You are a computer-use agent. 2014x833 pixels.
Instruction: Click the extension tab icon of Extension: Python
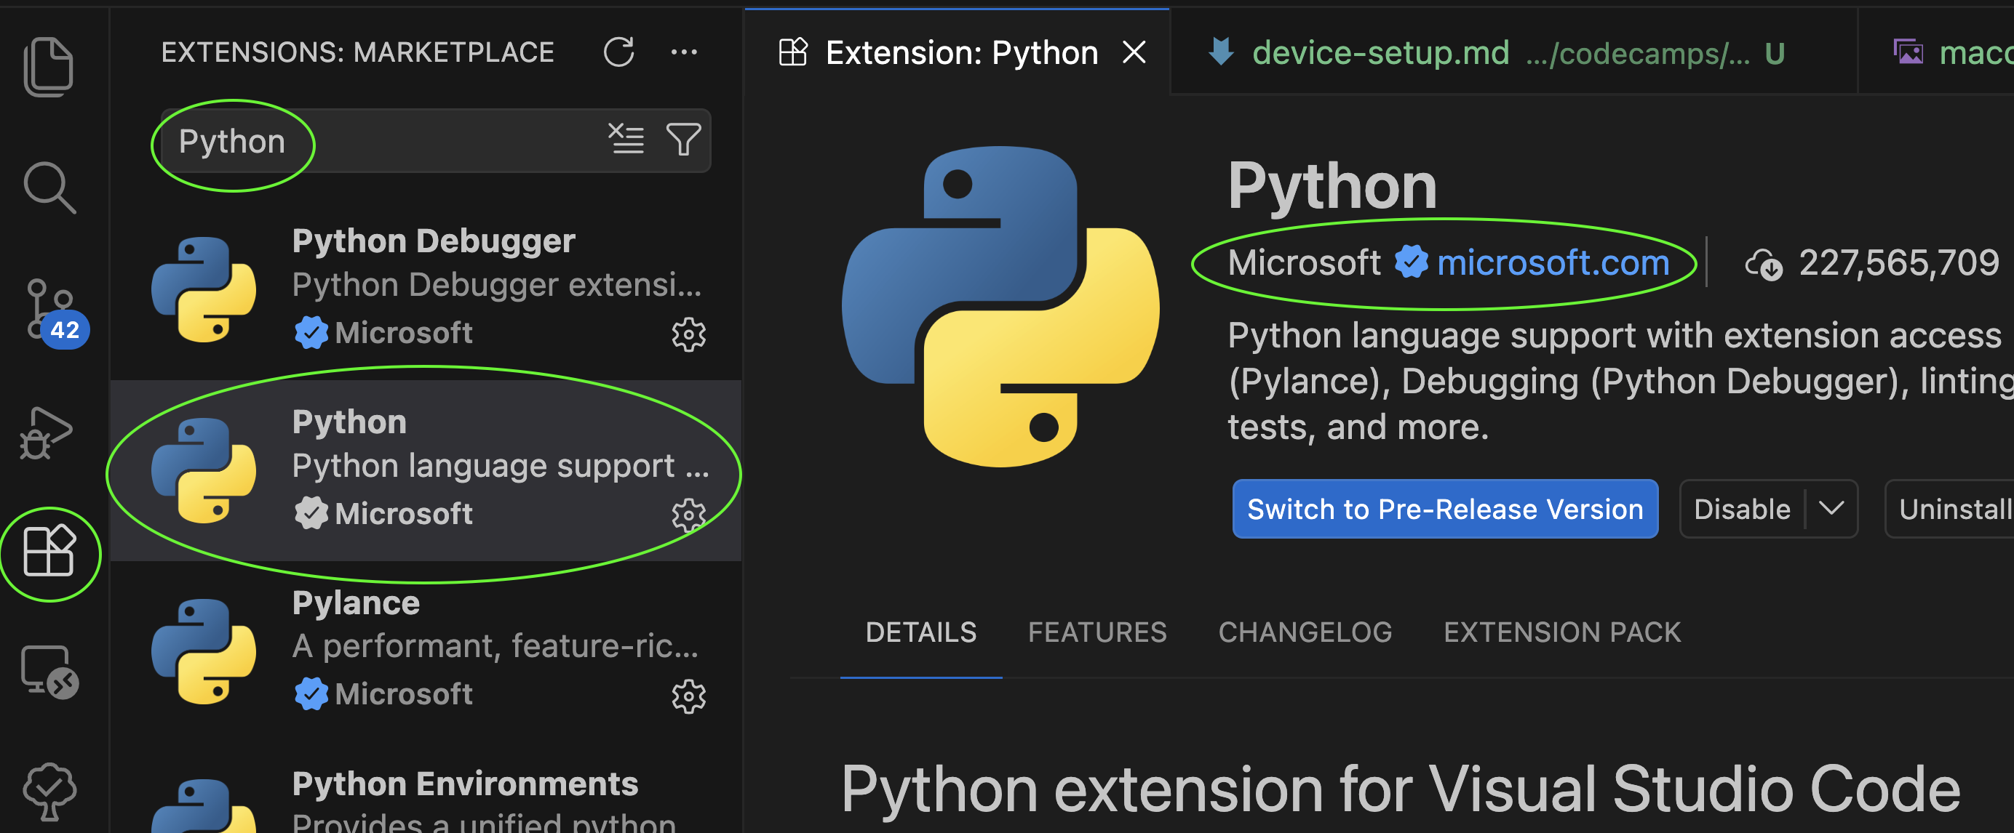coord(793,53)
